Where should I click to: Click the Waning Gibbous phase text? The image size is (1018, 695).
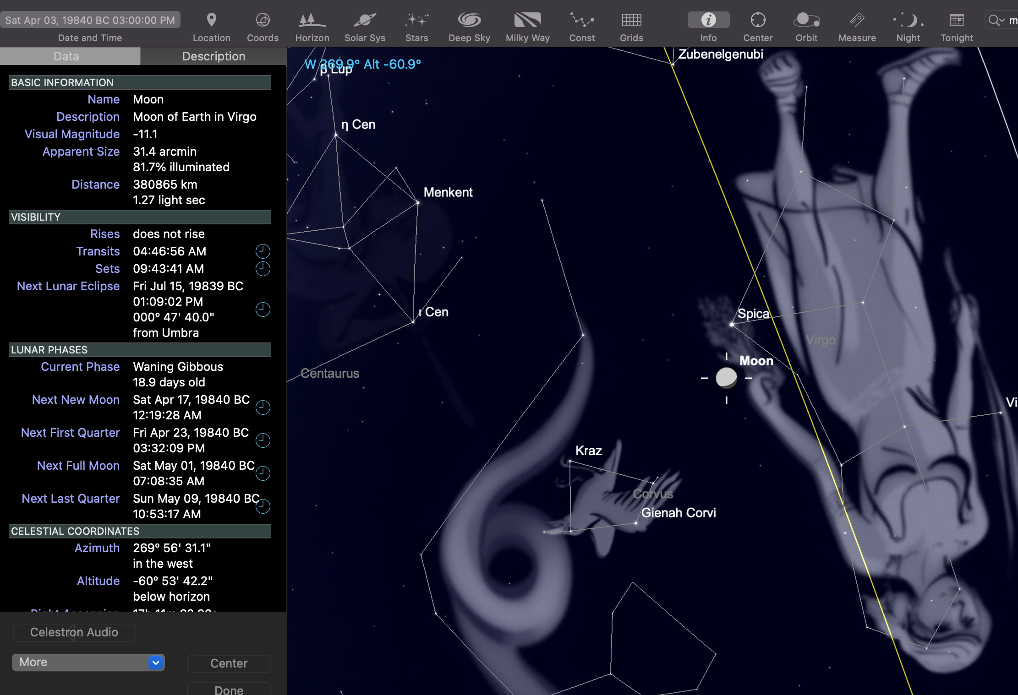pos(178,367)
